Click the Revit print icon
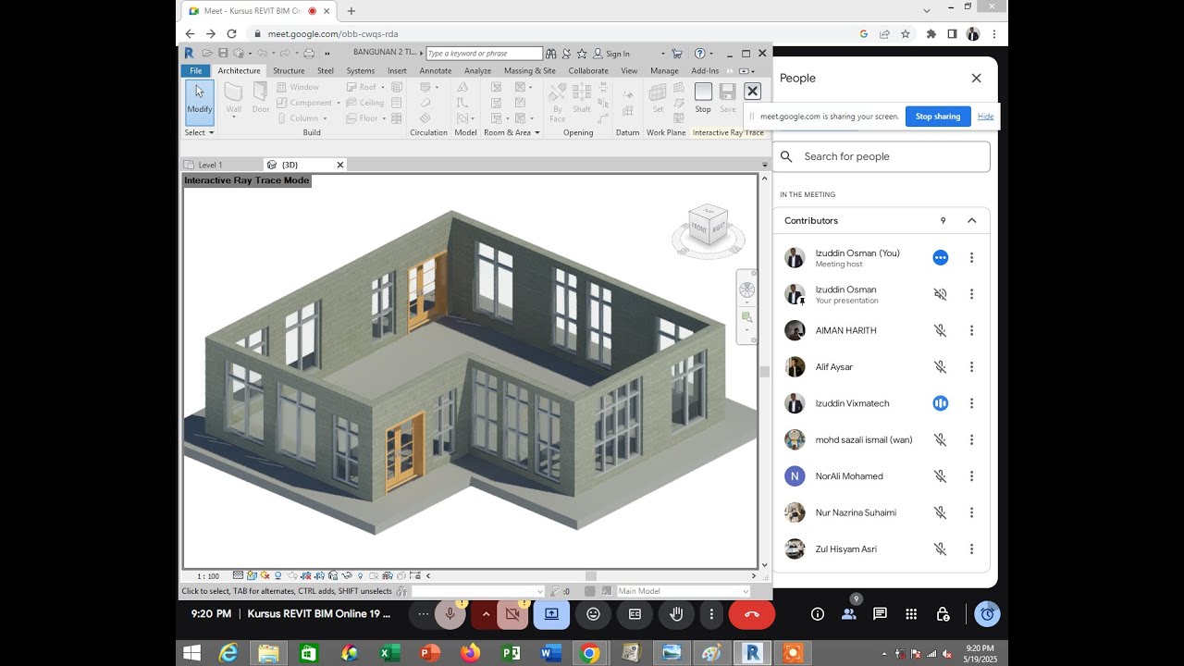The image size is (1184, 666). [x=309, y=53]
